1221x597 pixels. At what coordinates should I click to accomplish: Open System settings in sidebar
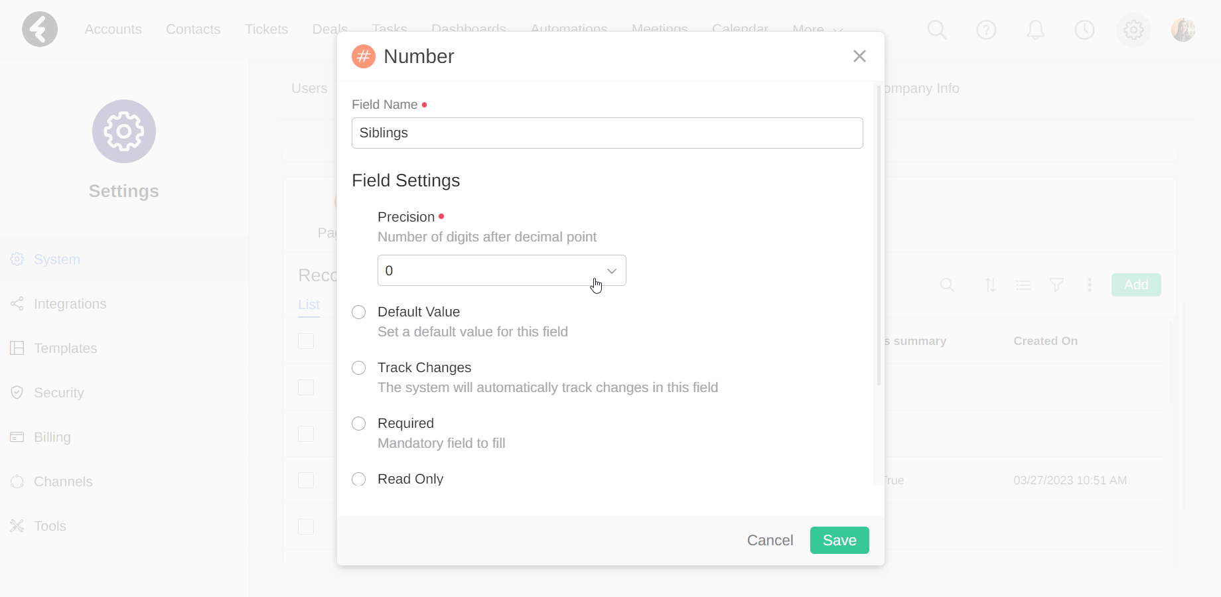[x=123, y=259]
